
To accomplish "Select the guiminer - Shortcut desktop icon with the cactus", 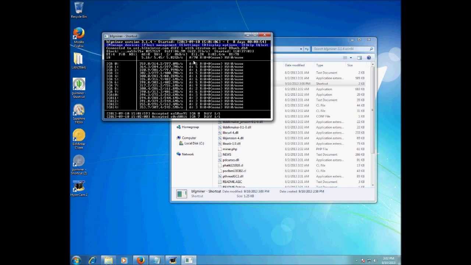I will pos(79,88).
